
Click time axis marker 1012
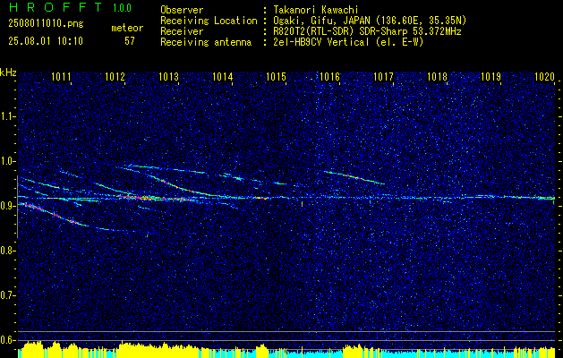tap(115, 76)
